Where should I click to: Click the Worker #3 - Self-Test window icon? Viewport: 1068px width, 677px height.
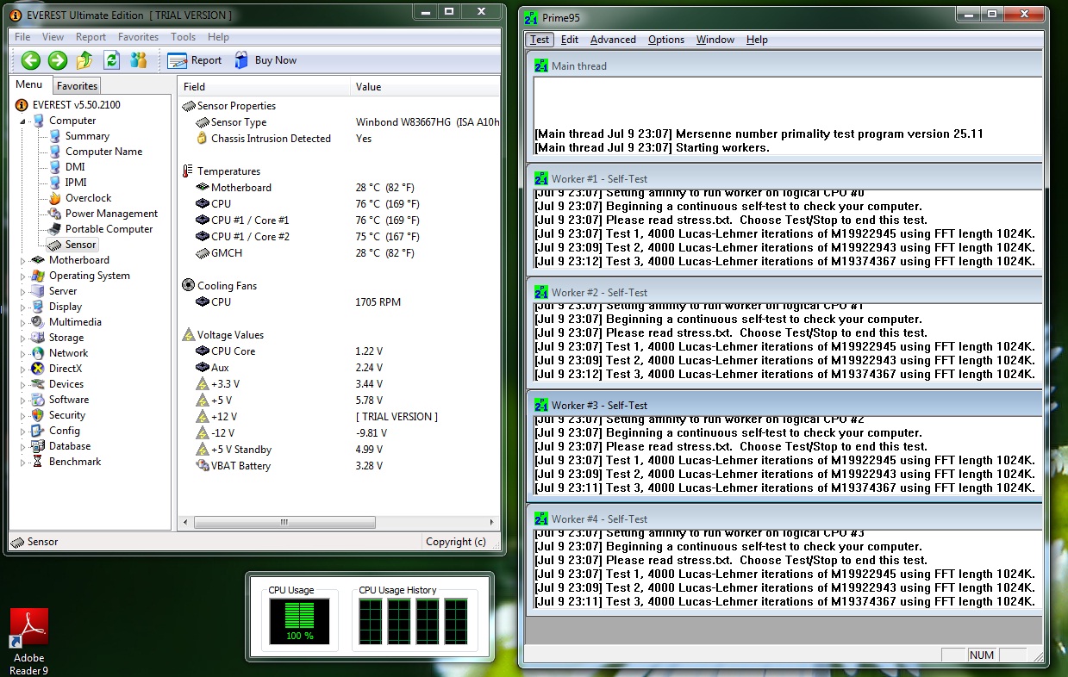[x=541, y=406]
